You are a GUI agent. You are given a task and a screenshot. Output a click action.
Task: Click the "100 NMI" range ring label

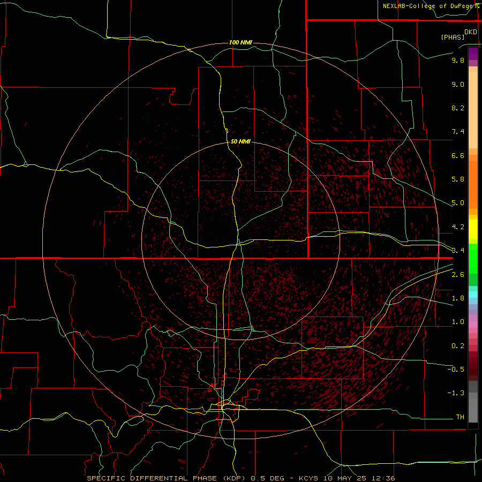point(240,42)
